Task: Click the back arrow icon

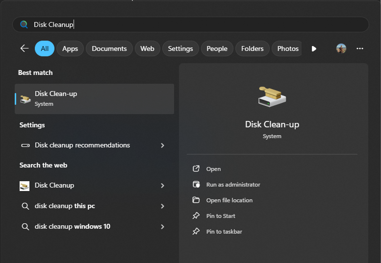Action: [x=24, y=48]
